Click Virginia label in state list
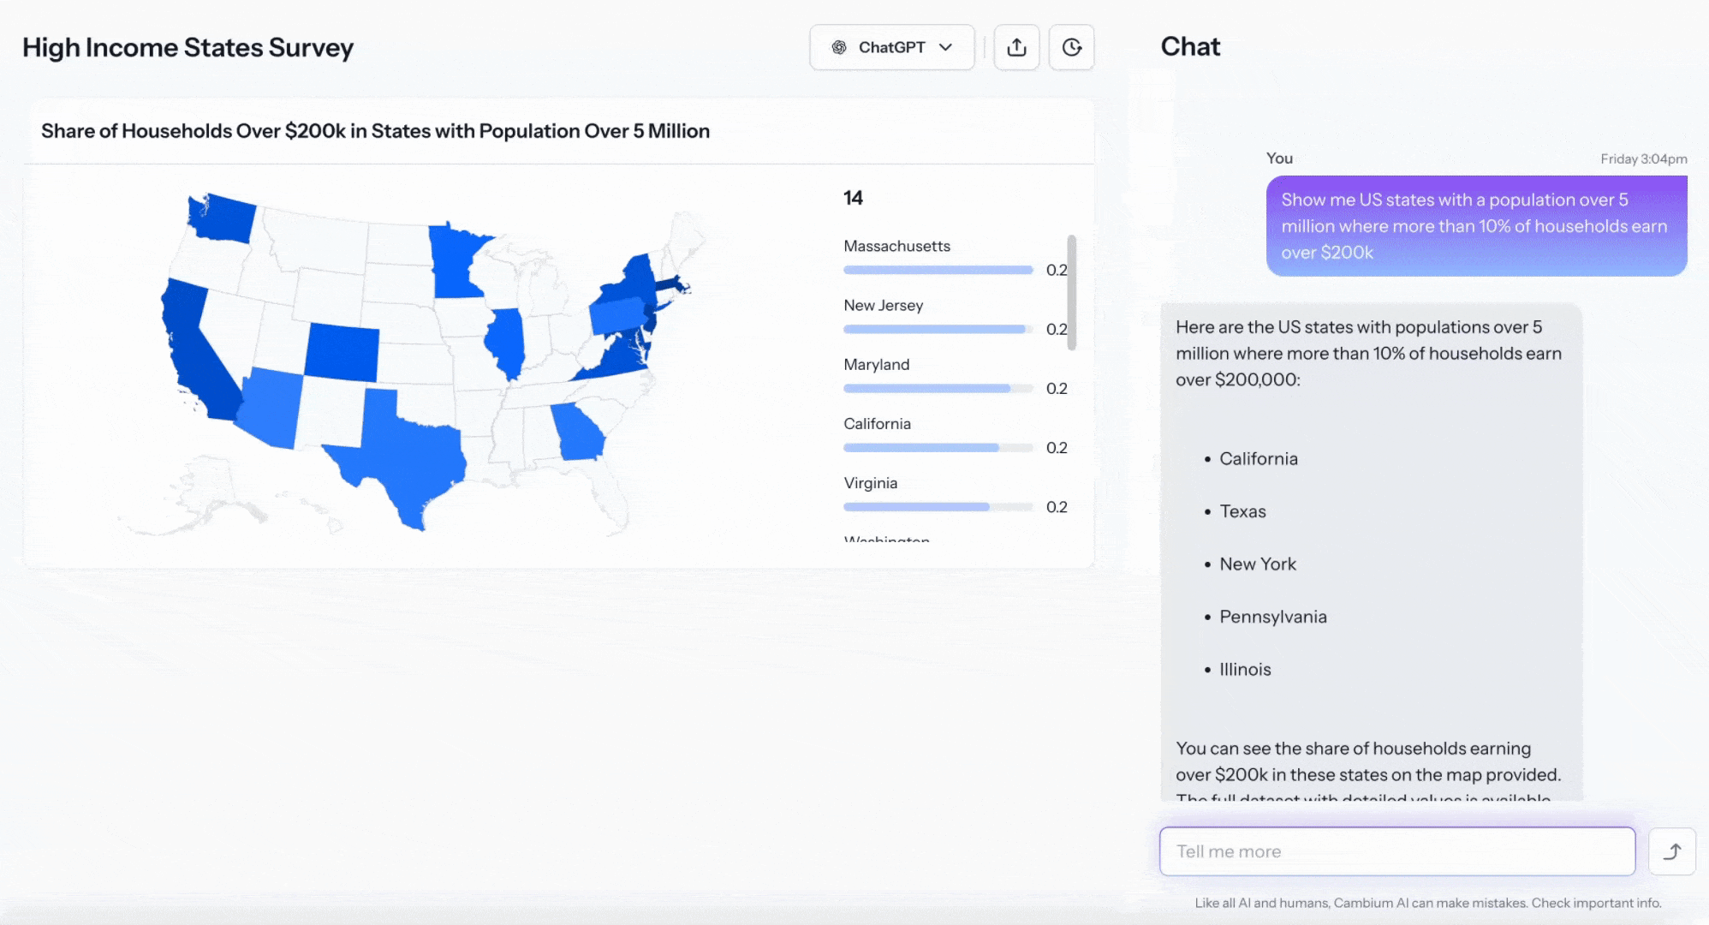Screen dimensions: 1709x925 (870, 482)
